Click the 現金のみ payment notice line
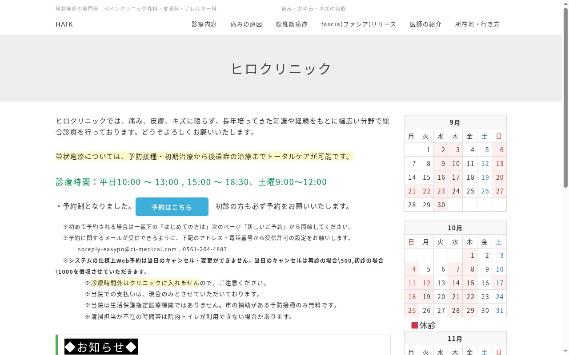Image resolution: width=569 pixels, height=355 pixels. [172, 294]
